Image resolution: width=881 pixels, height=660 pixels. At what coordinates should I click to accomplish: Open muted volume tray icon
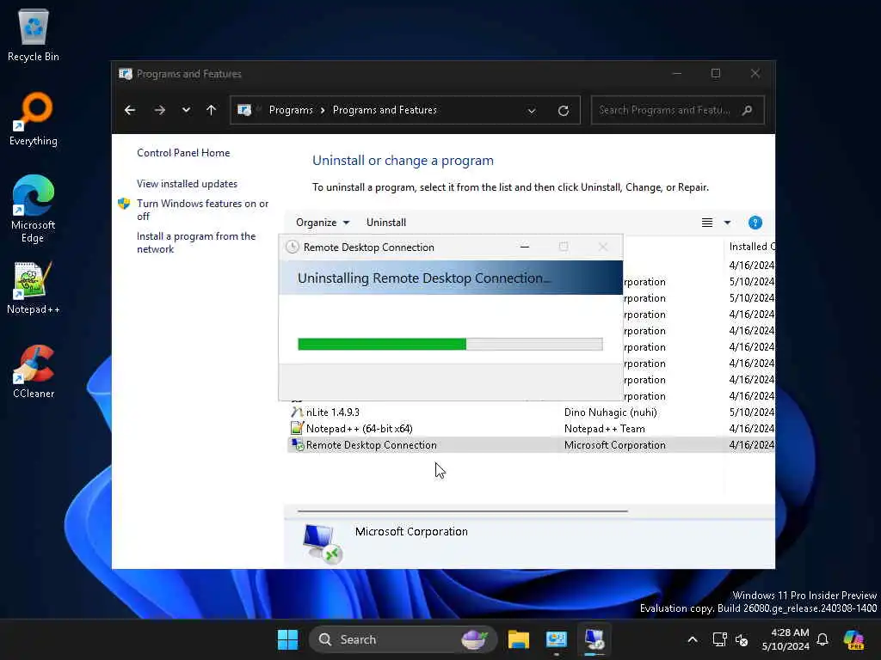[742, 639]
